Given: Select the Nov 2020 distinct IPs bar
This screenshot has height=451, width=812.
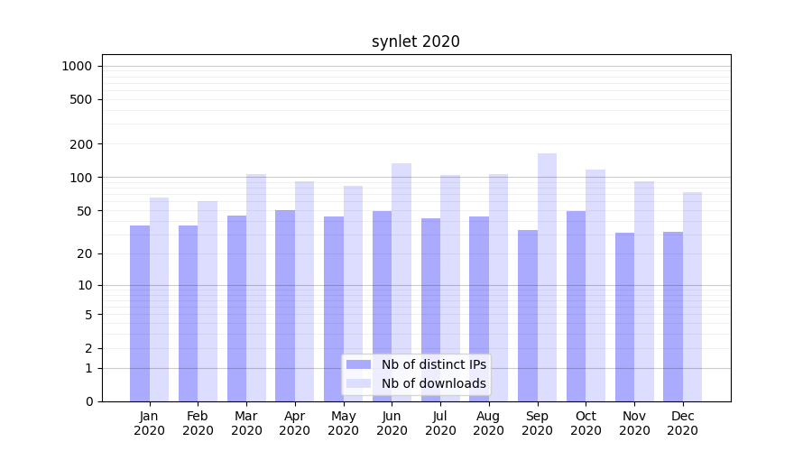Looking at the screenshot, I should coord(624,316).
